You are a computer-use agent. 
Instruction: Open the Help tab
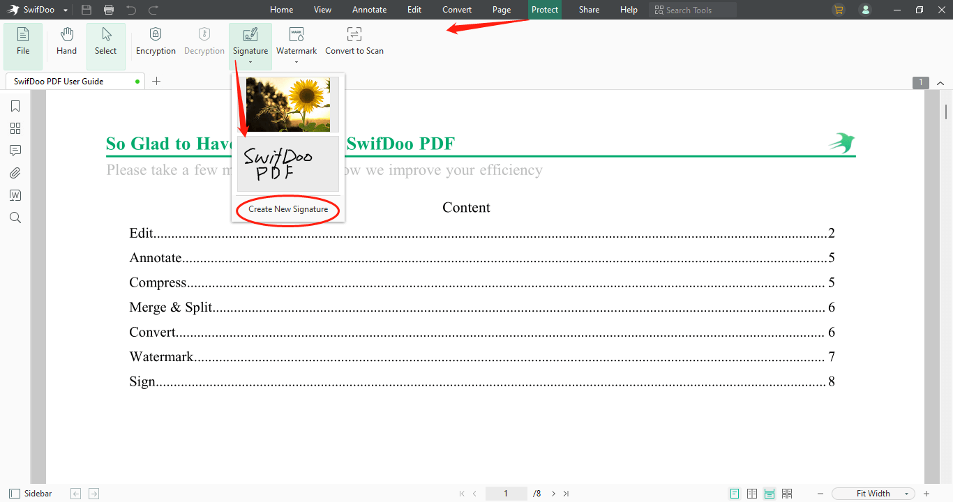point(629,10)
